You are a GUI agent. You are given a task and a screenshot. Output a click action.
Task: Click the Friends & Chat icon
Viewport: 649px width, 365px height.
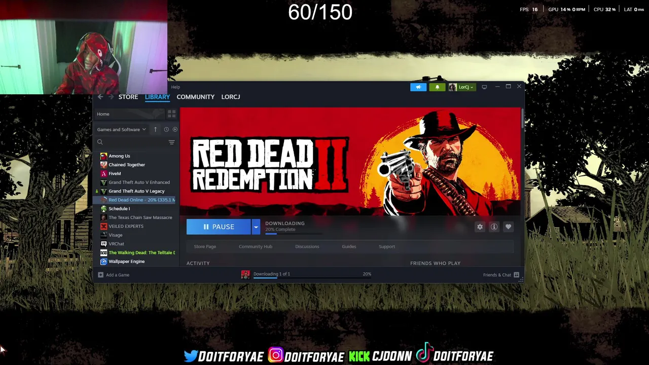point(516,275)
